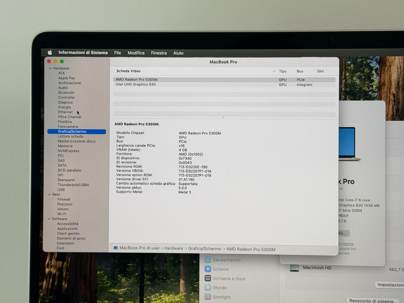The width and height of the screenshot is (404, 303).
Task: Select Wi-Fi under Rete
Action: click(62, 214)
